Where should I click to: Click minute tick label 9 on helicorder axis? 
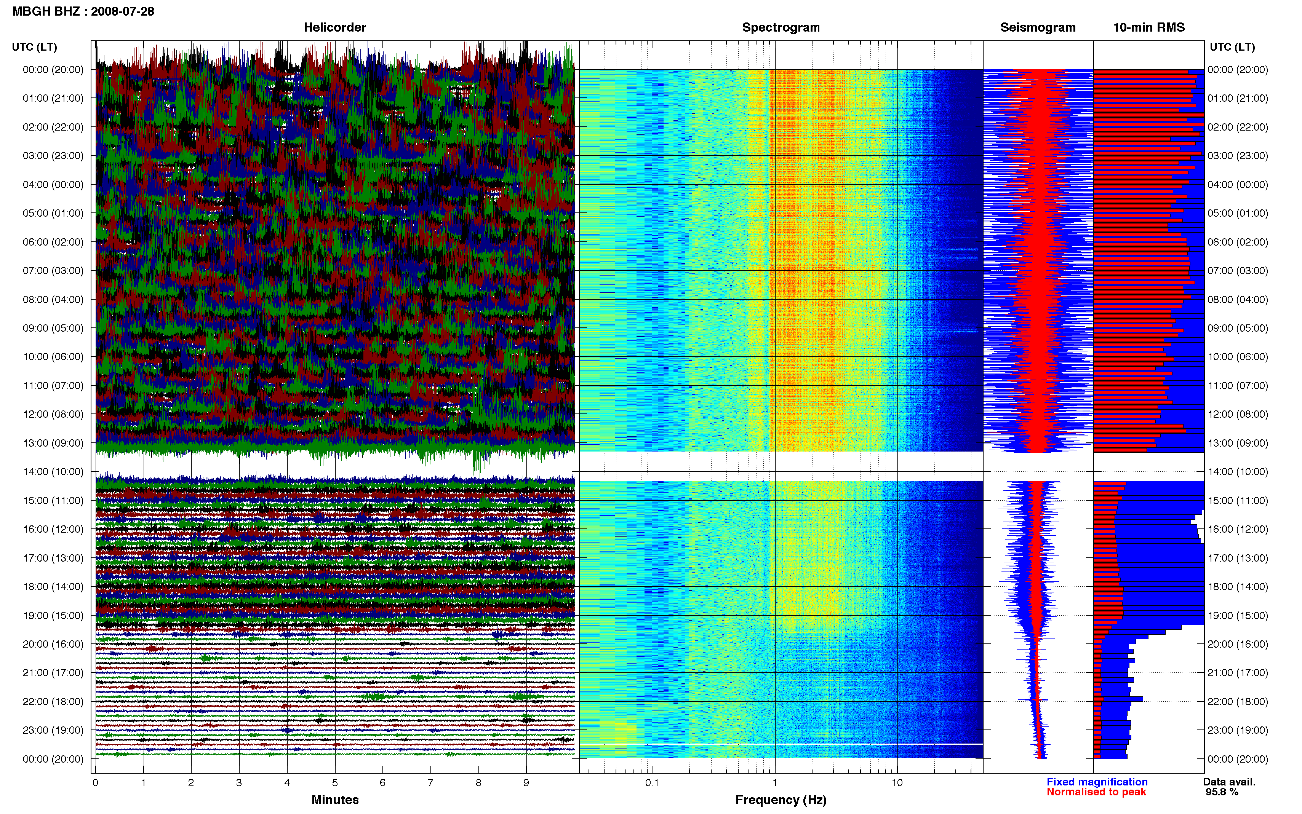click(x=526, y=783)
